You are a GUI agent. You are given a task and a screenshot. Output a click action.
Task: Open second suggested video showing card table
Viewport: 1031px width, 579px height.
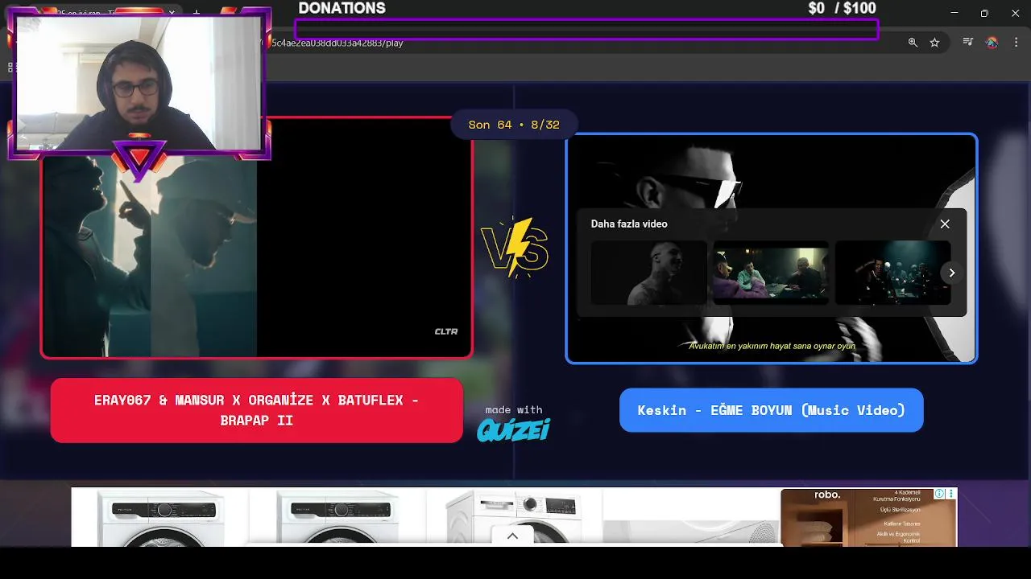[x=770, y=273]
